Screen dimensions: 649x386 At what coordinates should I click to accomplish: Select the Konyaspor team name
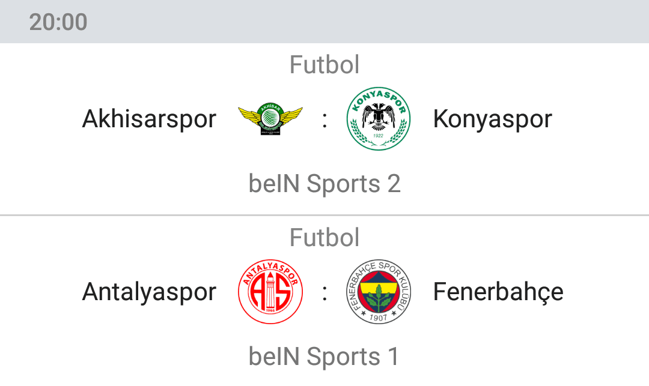(493, 119)
